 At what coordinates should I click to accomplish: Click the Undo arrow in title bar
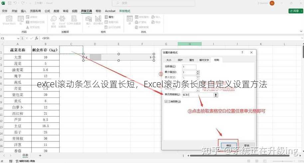15,3
